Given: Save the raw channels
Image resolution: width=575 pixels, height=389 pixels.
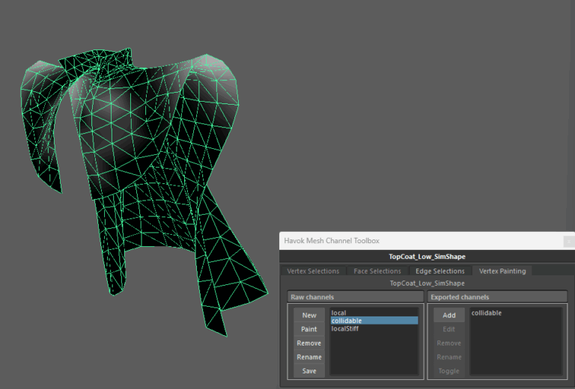Looking at the screenshot, I should (x=309, y=371).
